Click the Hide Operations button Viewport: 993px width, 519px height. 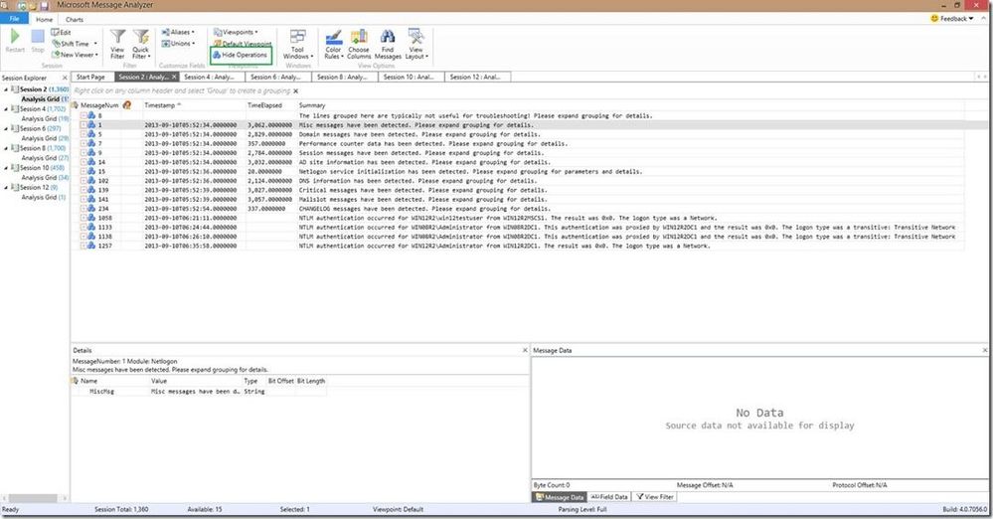(241, 55)
